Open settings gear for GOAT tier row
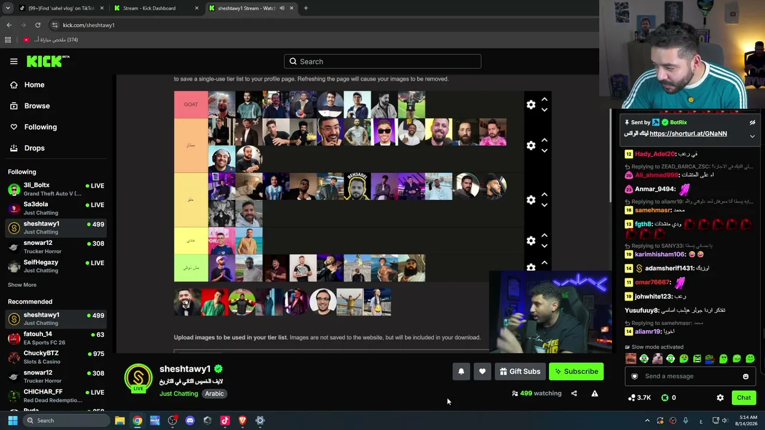Screen dimensions: 765x430 click(531, 105)
